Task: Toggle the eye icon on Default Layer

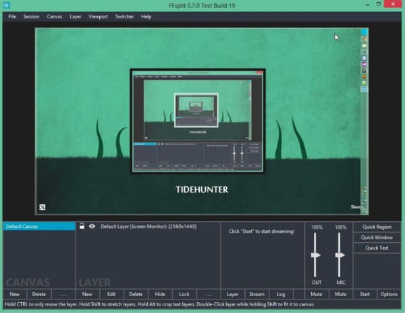Action: 92,226
